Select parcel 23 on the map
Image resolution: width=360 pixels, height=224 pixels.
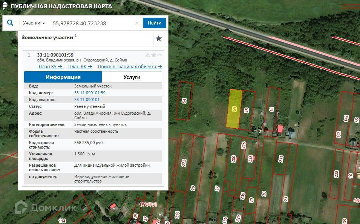(286, 199)
